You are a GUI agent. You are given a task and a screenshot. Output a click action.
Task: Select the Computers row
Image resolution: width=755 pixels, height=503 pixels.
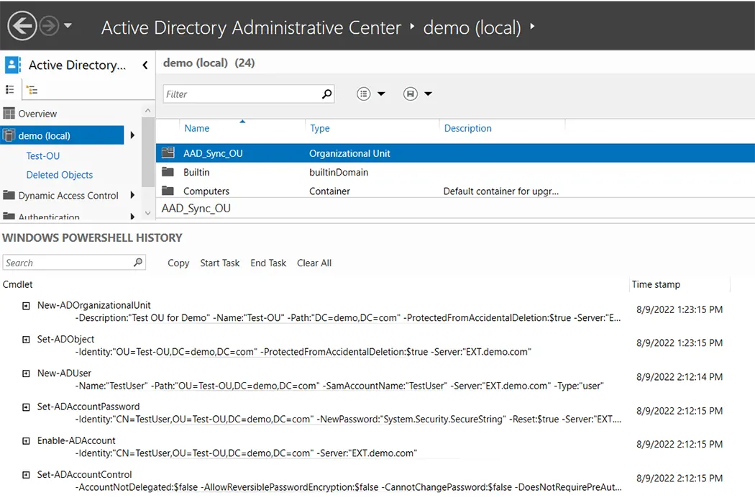pos(455,191)
